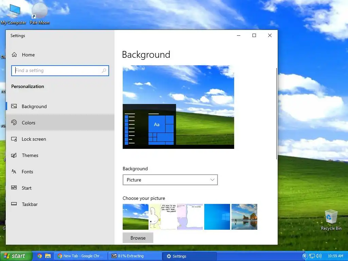Choose the beach rocks picture thumbnail

(244, 216)
